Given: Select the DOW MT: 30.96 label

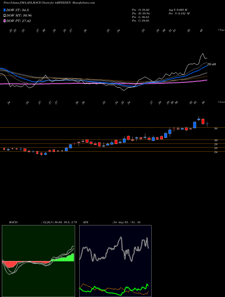Looking at the screenshot, I should point(19,16).
